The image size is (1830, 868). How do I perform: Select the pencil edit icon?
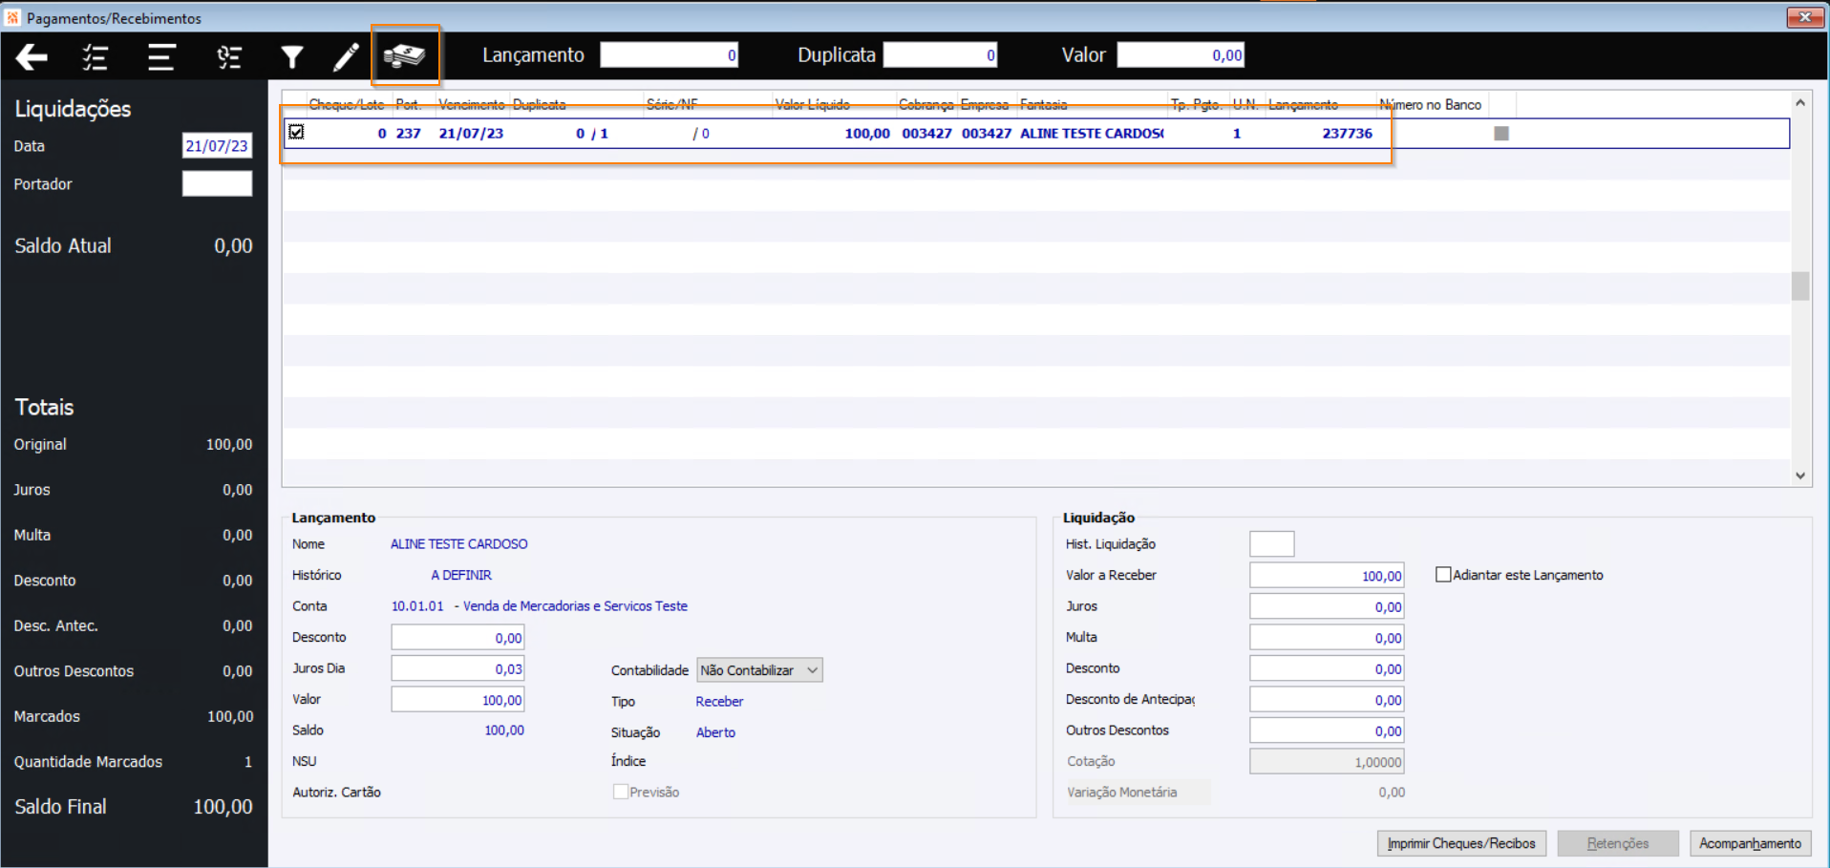click(346, 57)
